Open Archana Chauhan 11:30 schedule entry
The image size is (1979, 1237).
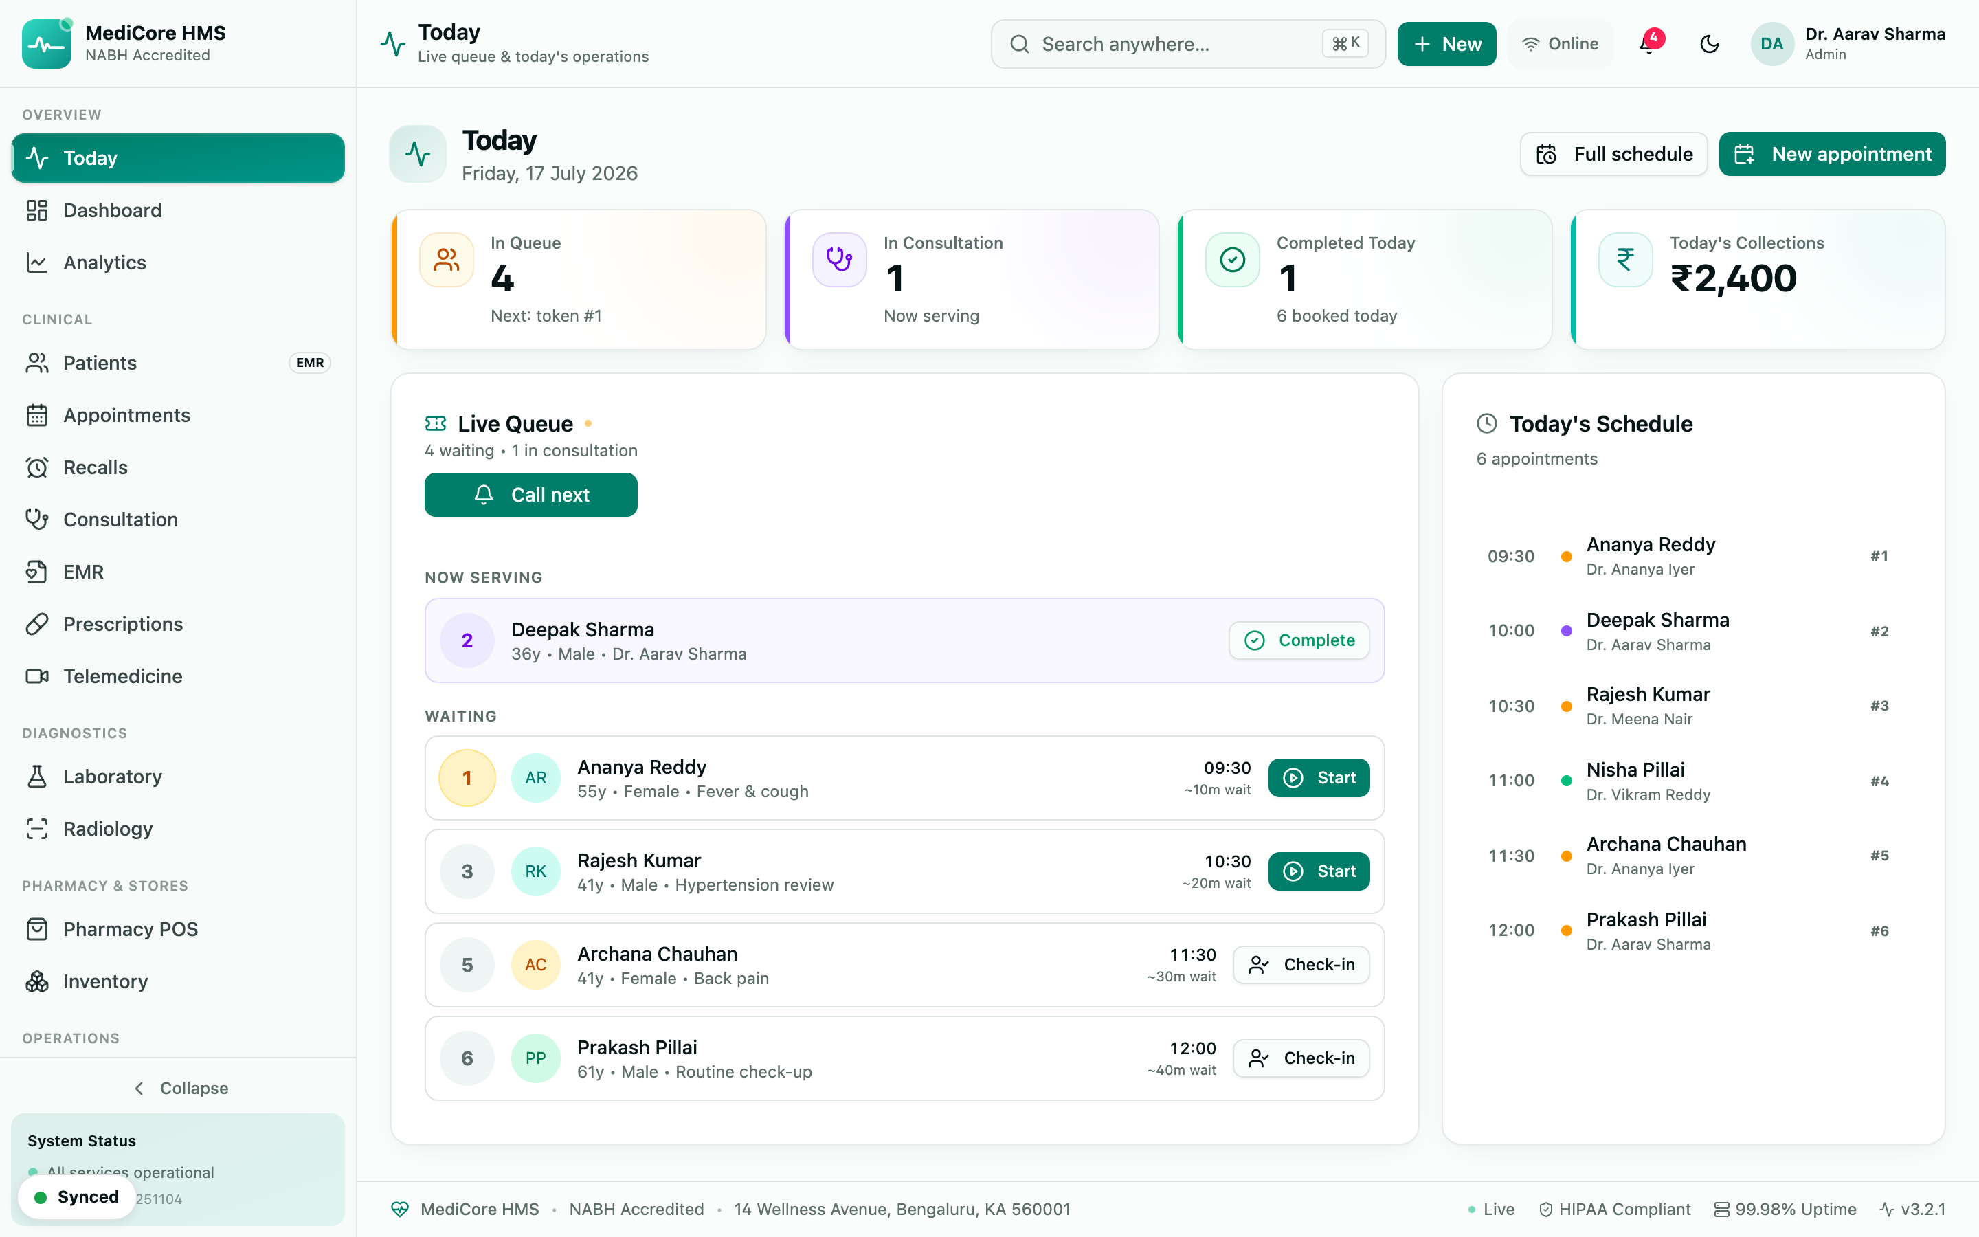[x=1692, y=856]
